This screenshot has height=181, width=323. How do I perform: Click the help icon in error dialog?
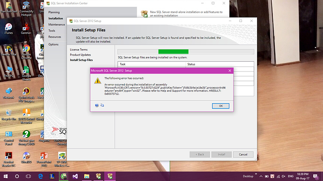click(96, 105)
